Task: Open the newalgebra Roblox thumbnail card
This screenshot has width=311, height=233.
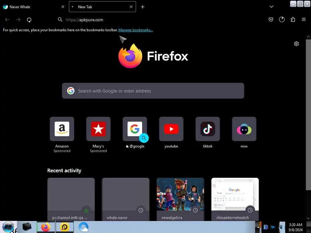Action: 180,199
